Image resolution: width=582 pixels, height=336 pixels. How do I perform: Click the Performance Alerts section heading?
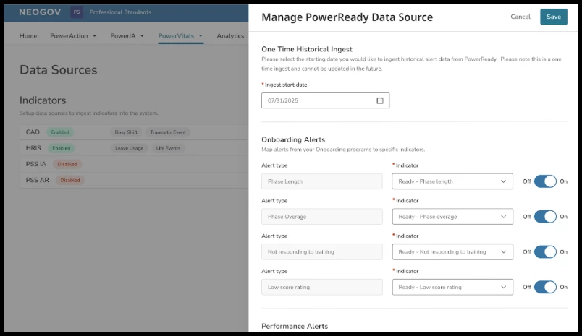pos(295,326)
